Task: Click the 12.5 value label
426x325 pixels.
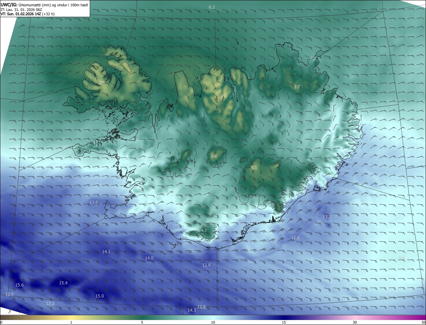Action: tap(9, 294)
